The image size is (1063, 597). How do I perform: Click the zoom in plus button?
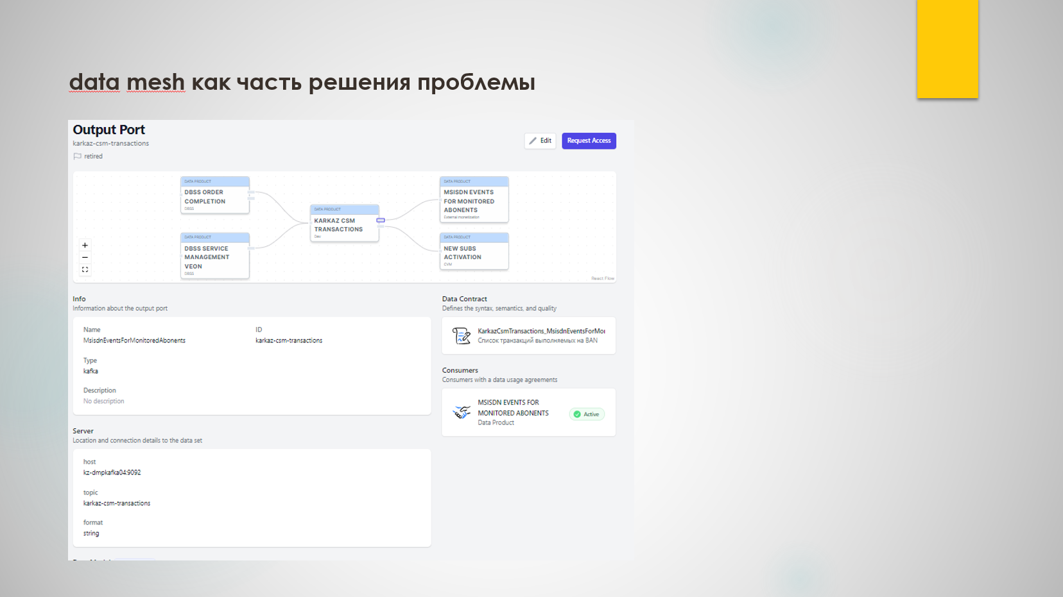pyautogui.click(x=85, y=246)
